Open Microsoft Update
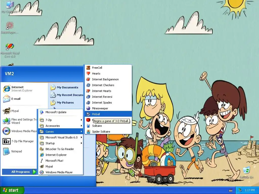This screenshot has height=194, width=259. click(61, 112)
